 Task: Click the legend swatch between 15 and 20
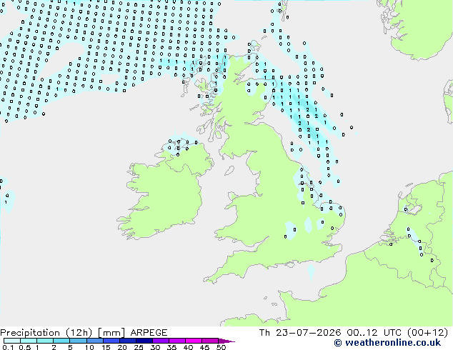pyautogui.click(x=111, y=341)
